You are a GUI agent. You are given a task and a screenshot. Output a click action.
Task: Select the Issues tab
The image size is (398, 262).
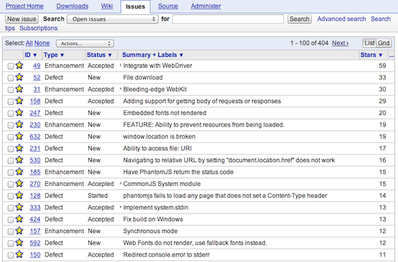135,7
